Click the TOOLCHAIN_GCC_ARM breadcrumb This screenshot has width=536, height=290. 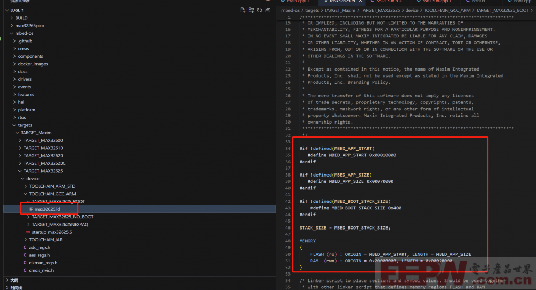[447, 10]
